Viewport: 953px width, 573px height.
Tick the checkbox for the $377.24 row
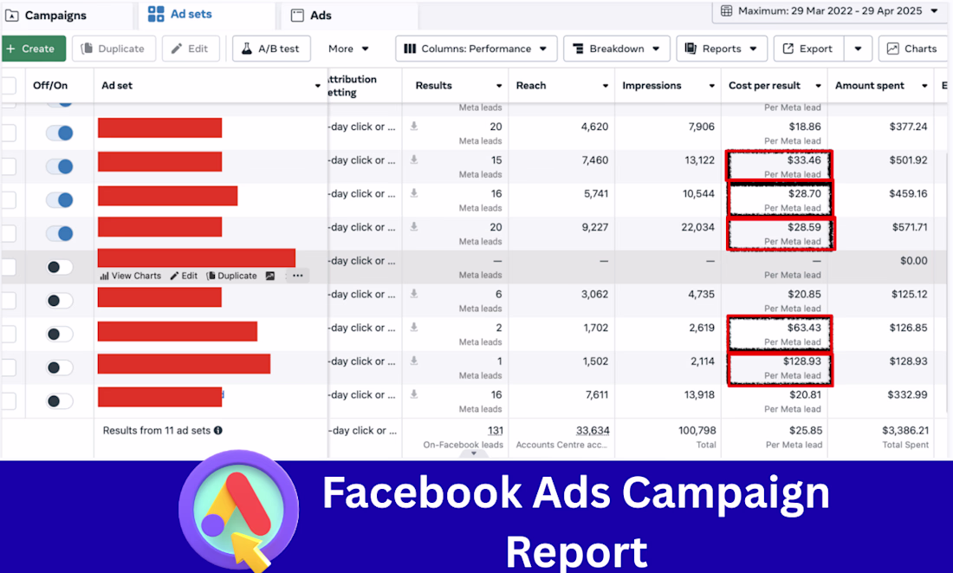pos(9,133)
